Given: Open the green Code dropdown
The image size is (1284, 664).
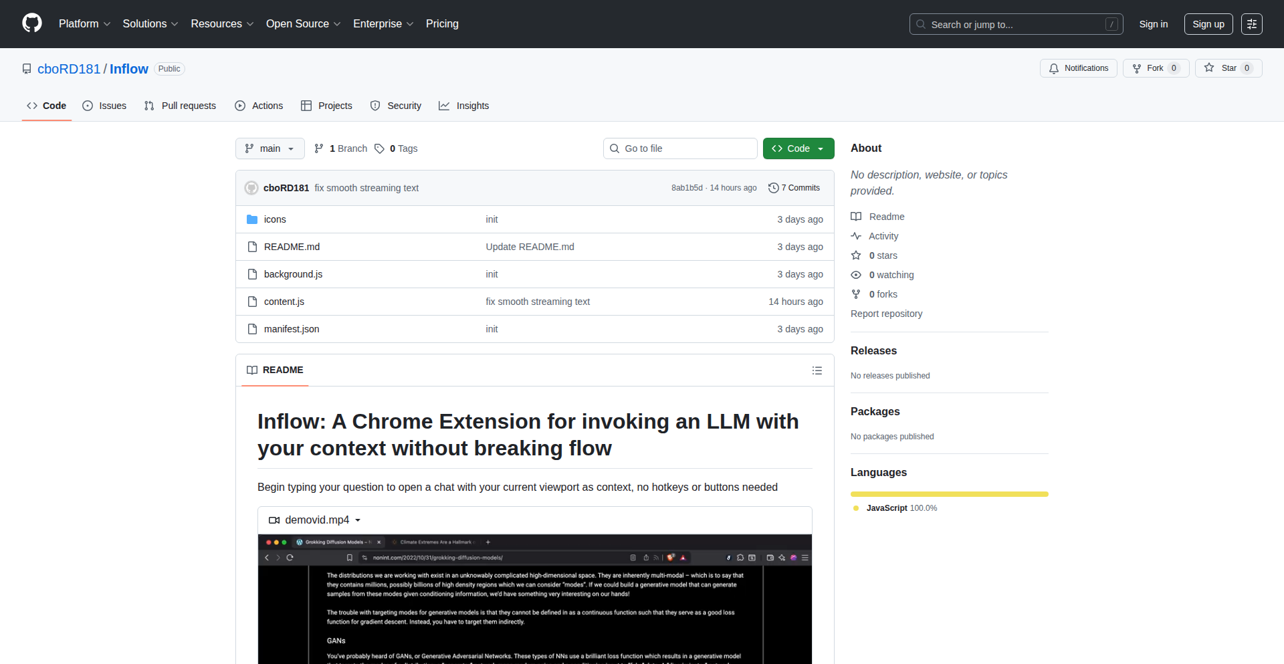Looking at the screenshot, I should click(798, 148).
